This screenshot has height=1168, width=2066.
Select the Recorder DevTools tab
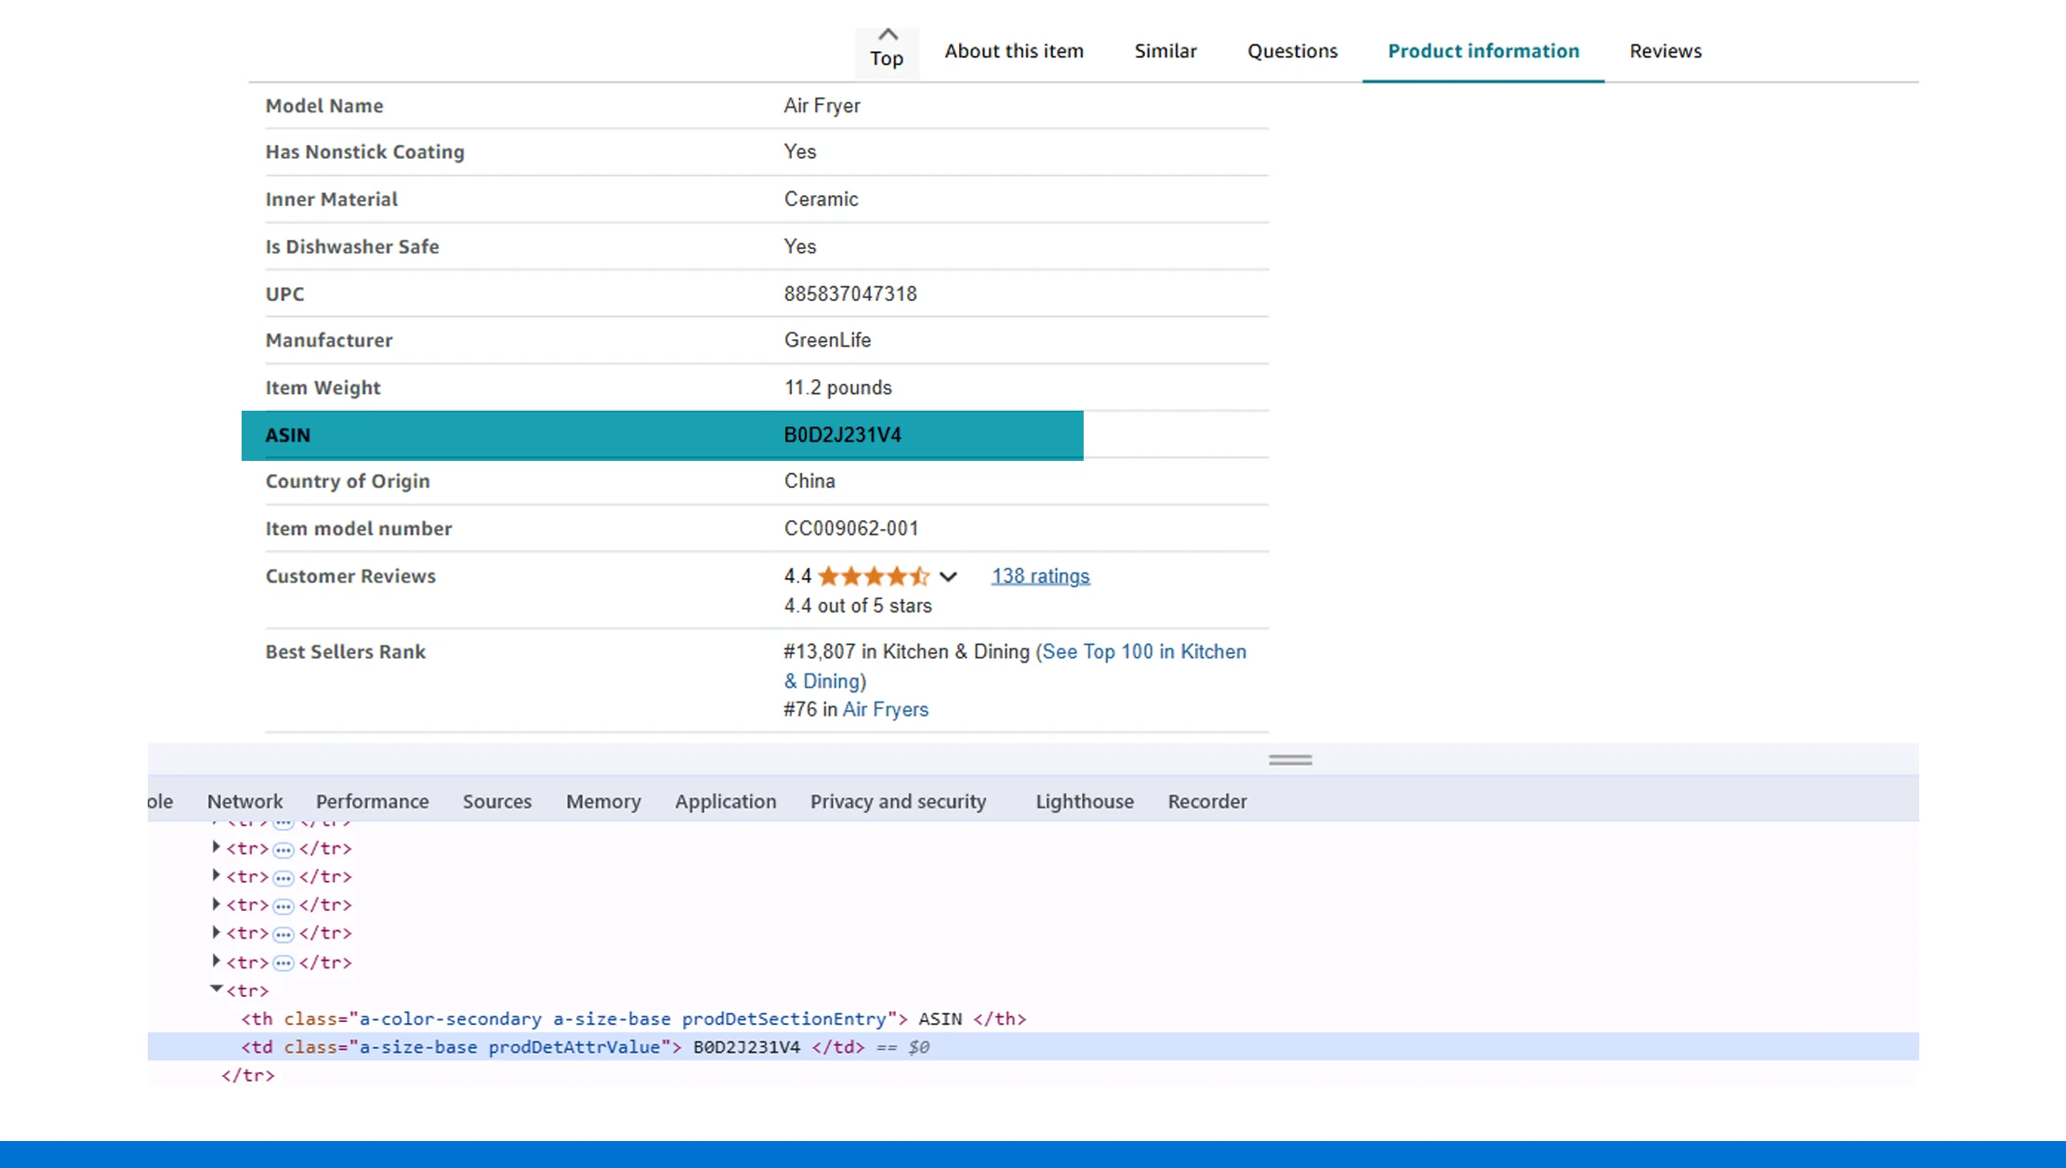pos(1206,801)
